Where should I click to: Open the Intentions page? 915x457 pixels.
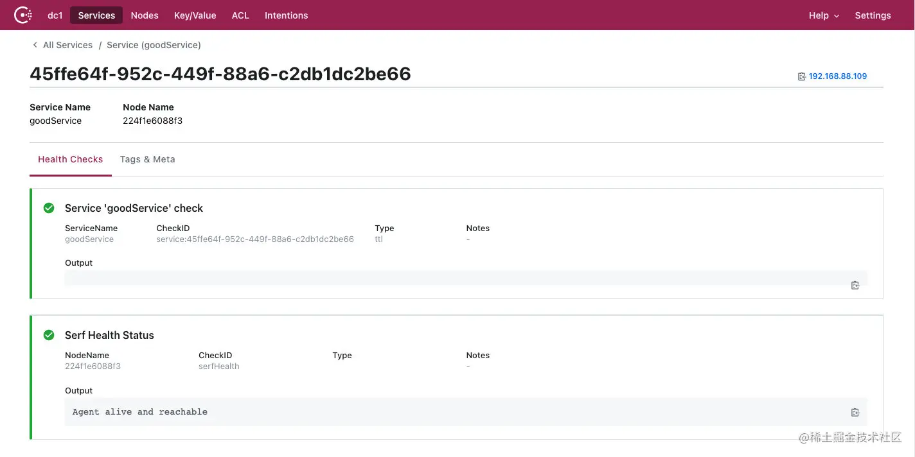(287, 15)
